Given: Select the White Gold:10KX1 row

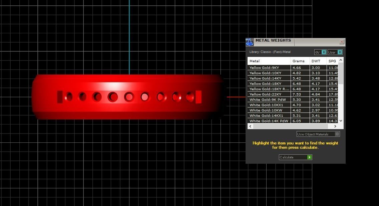Looking at the screenshot, I should pos(293,105).
